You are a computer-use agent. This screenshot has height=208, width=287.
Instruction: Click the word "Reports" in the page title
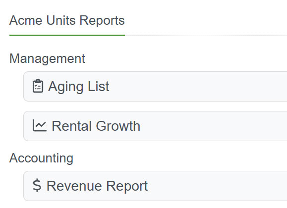(x=102, y=21)
